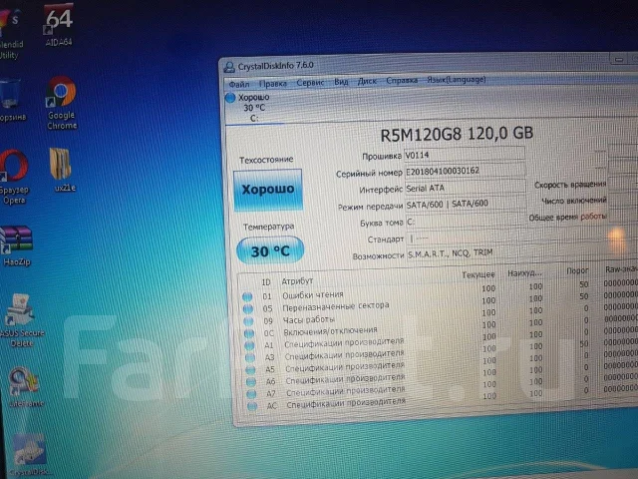Open the Справка menu
This screenshot has width=638, height=479.
(402, 80)
